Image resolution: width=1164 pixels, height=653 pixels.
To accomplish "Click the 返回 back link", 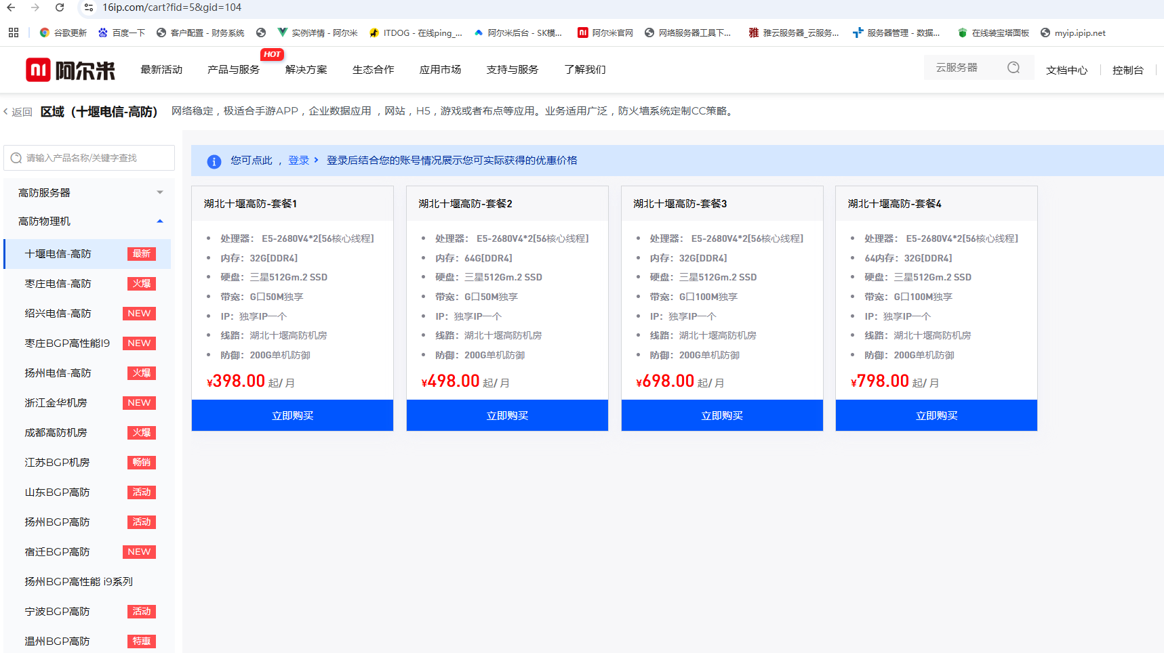I will [18, 112].
